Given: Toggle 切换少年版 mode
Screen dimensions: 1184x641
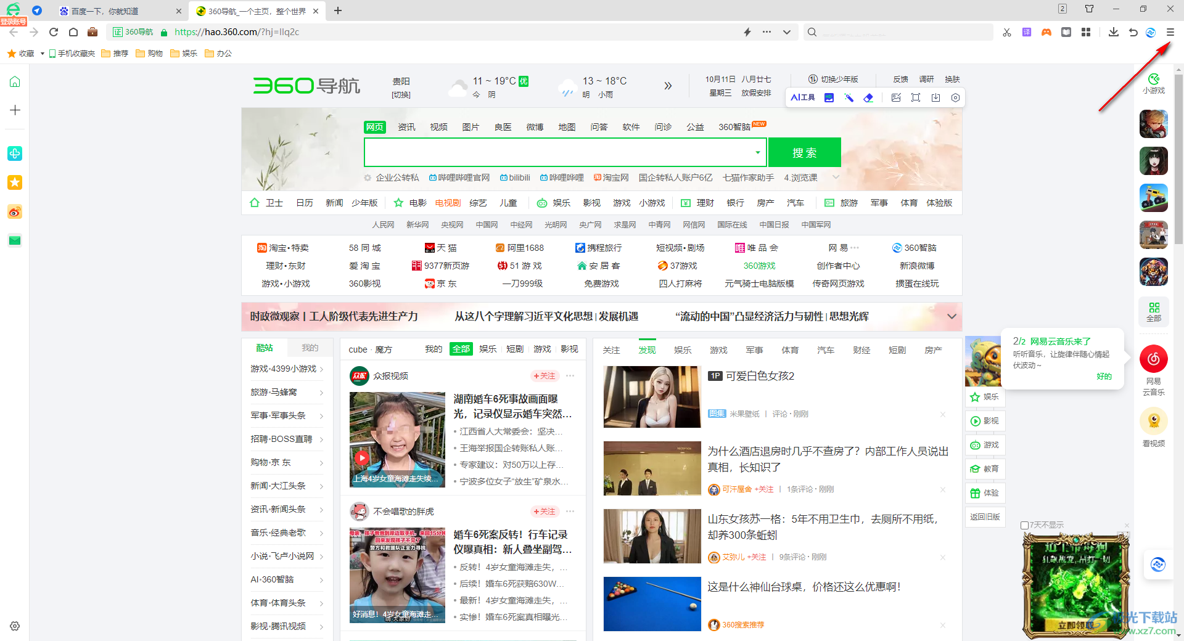Looking at the screenshot, I should pyautogui.click(x=833, y=80).
